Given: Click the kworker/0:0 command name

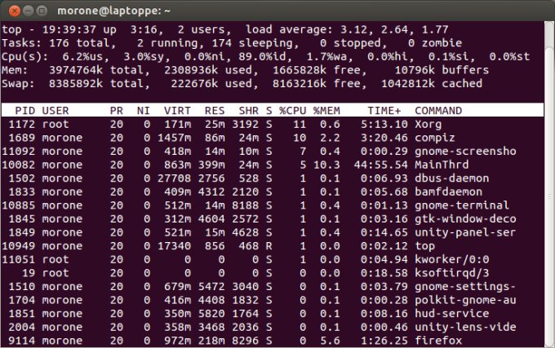Looking at the screenshot, I should [452, 259].
